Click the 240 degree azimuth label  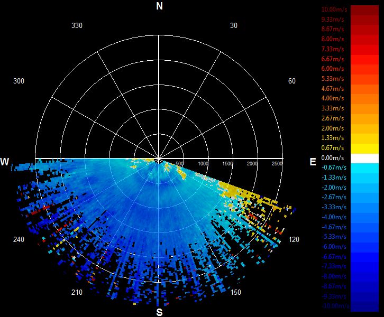[19, 239]
